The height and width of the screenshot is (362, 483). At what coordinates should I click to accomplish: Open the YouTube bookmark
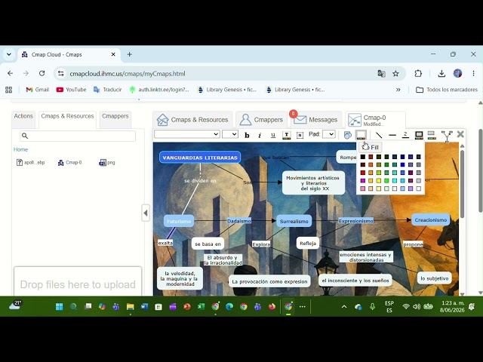[71, 90]
